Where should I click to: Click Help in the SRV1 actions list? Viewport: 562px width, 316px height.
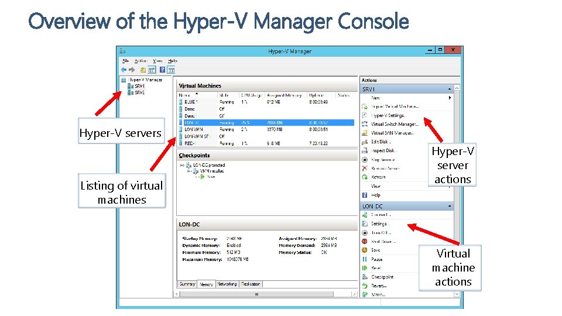click(376, 195)
